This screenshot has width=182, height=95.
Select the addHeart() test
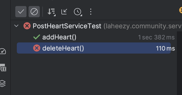[59, 37]
